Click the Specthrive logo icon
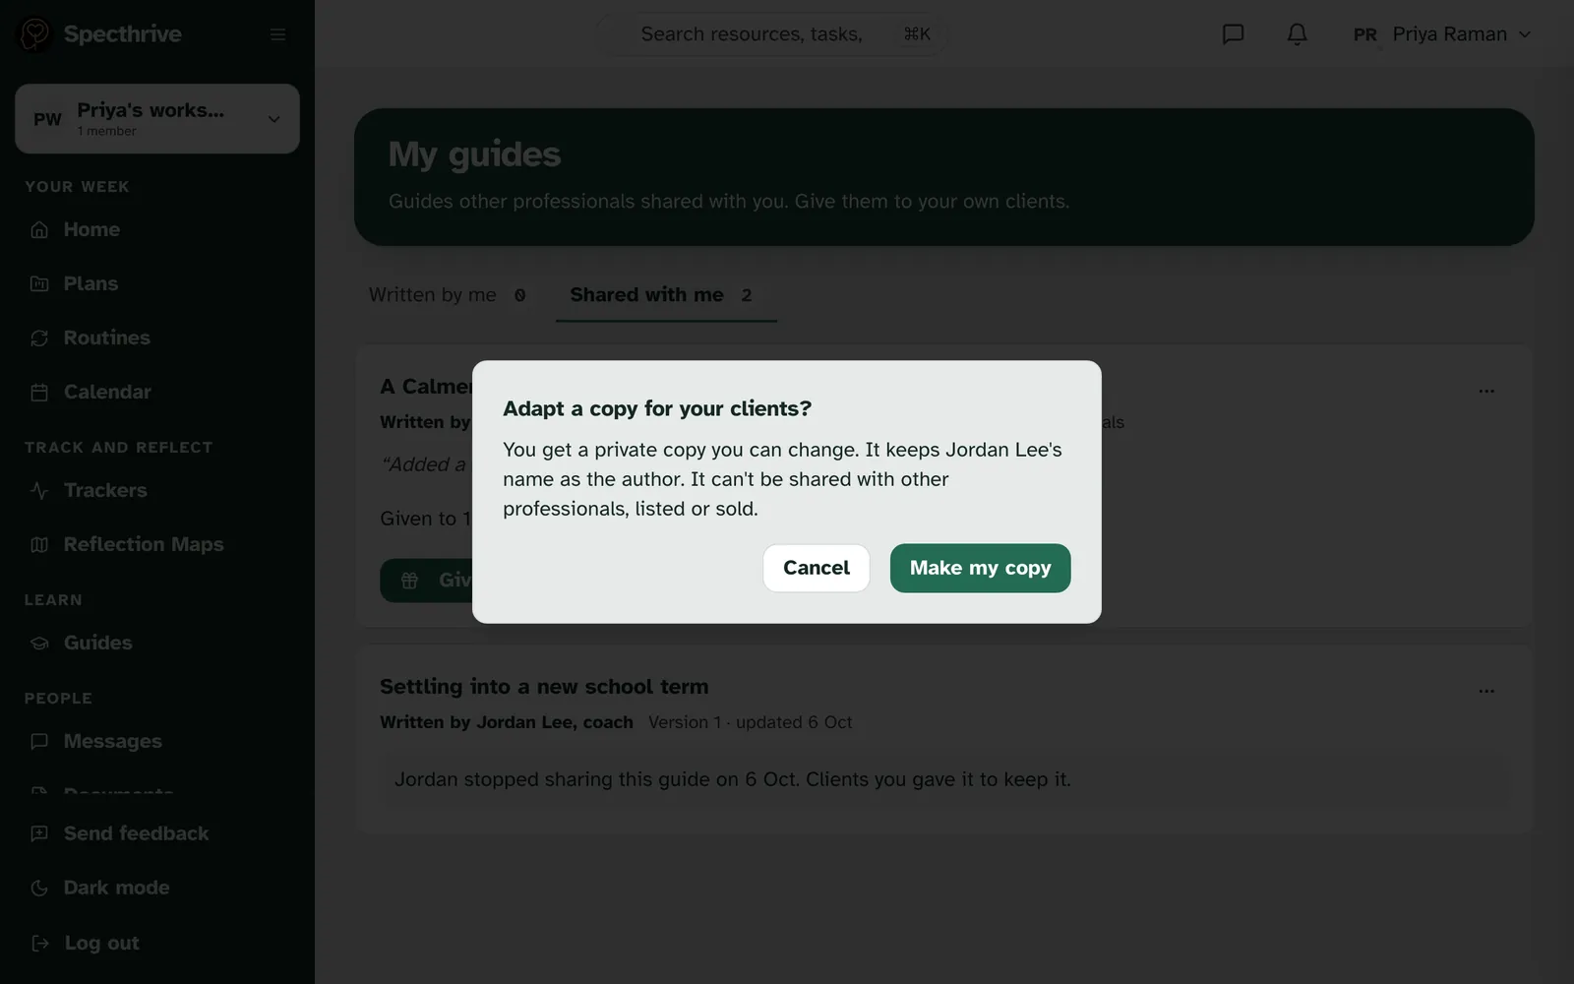This screenshot has height=984, width=1574. pyautogui.click(x=35, y=33)
